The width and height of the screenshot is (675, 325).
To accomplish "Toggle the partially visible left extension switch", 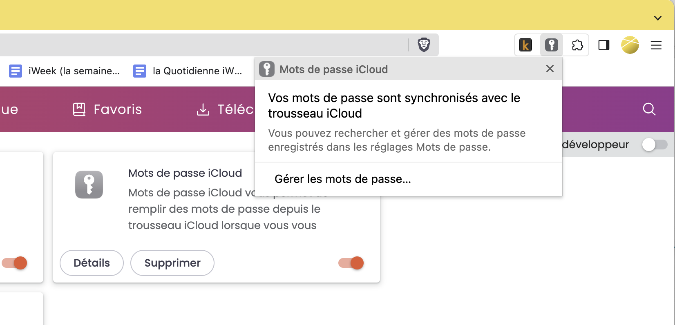I will coord(14,263).
